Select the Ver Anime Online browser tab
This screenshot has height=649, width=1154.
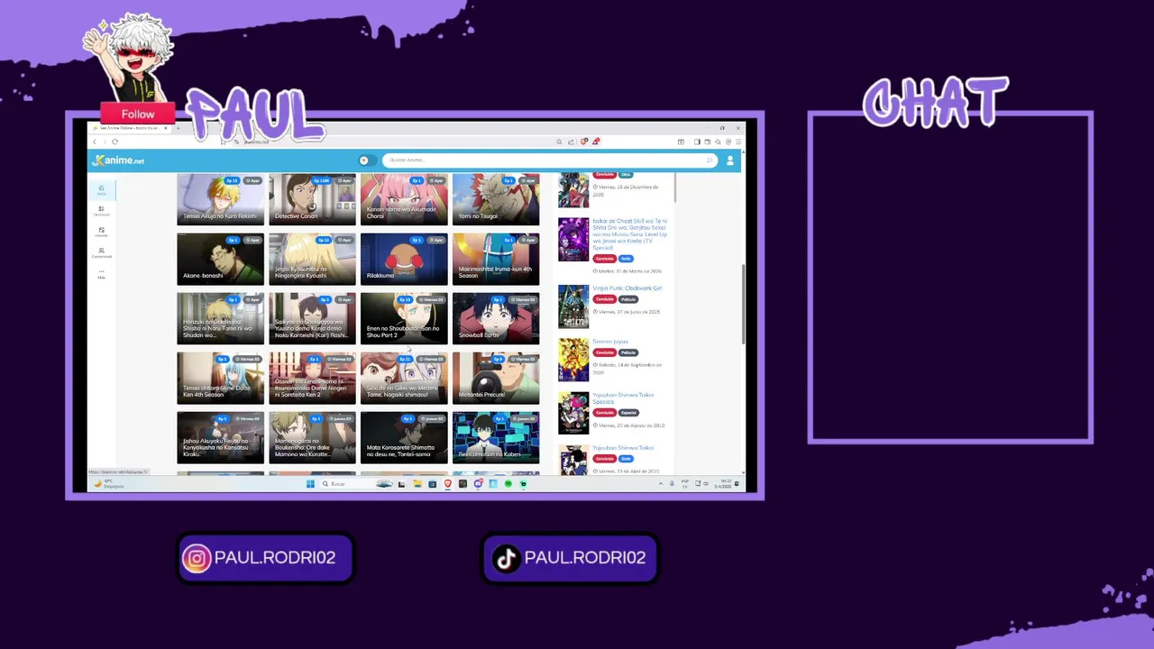[x=129, y=128]
